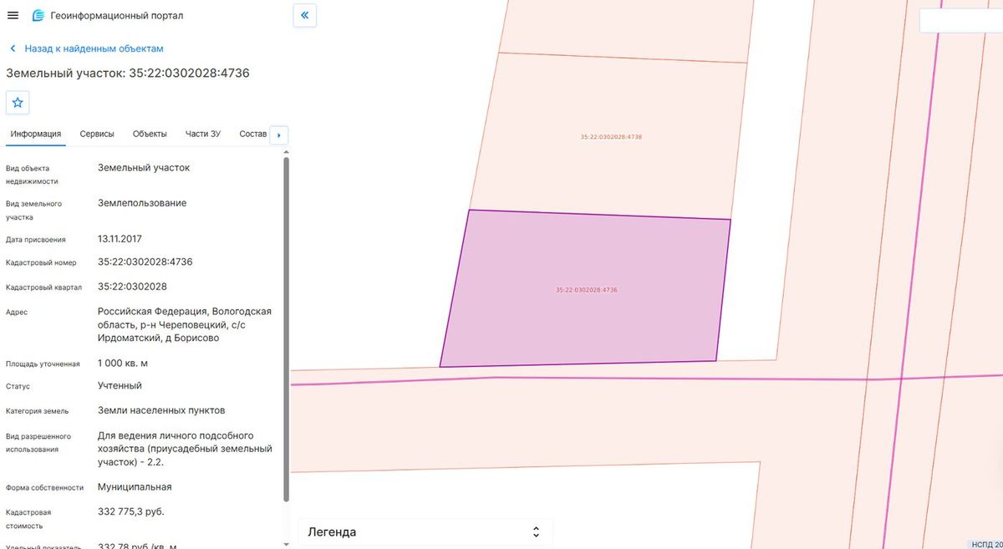Click the search field at map top-right

(961, 21)
